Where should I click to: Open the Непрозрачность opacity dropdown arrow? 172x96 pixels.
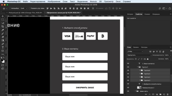click(x=171, y=55)
